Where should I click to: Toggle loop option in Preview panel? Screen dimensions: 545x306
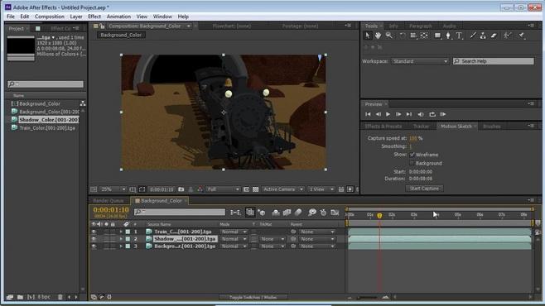[432, 114]
